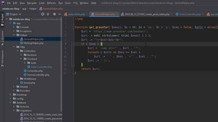Viewport: 218px width, 122px height.
Task: Open the Window menu
Action: point(84,3)
